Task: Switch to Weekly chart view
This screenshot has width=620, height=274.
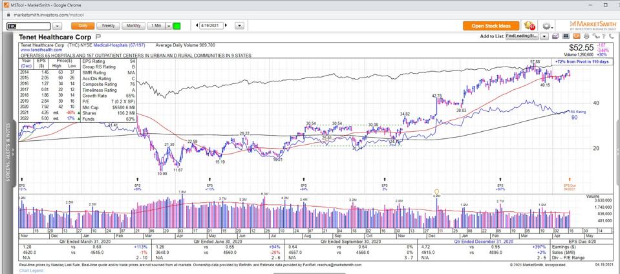Action: 109,26
